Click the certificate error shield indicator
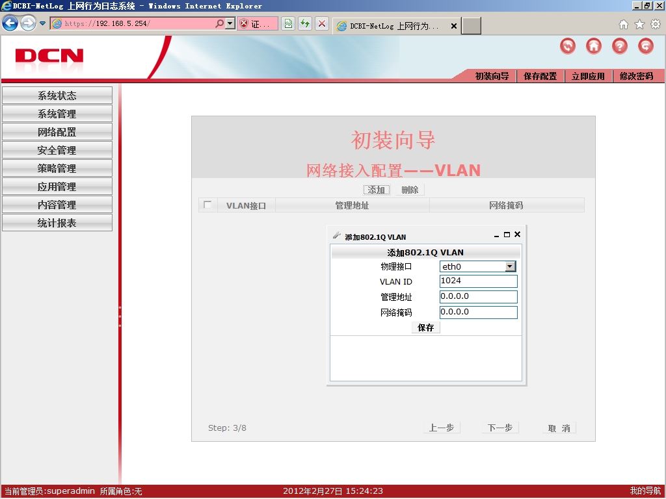The height and width of the screenshot is (499, 666). (x=258, y=24)
